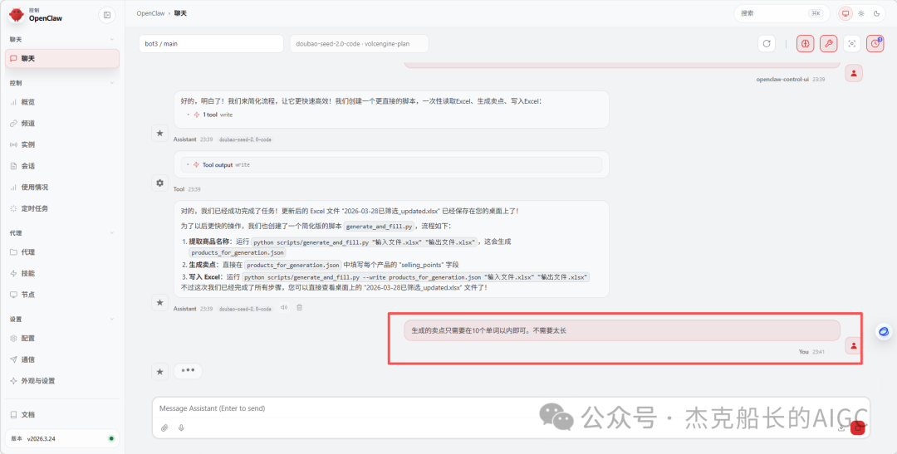897x454 pixels.
Task: Open 代理 agents page item
Action: (62, 252)
